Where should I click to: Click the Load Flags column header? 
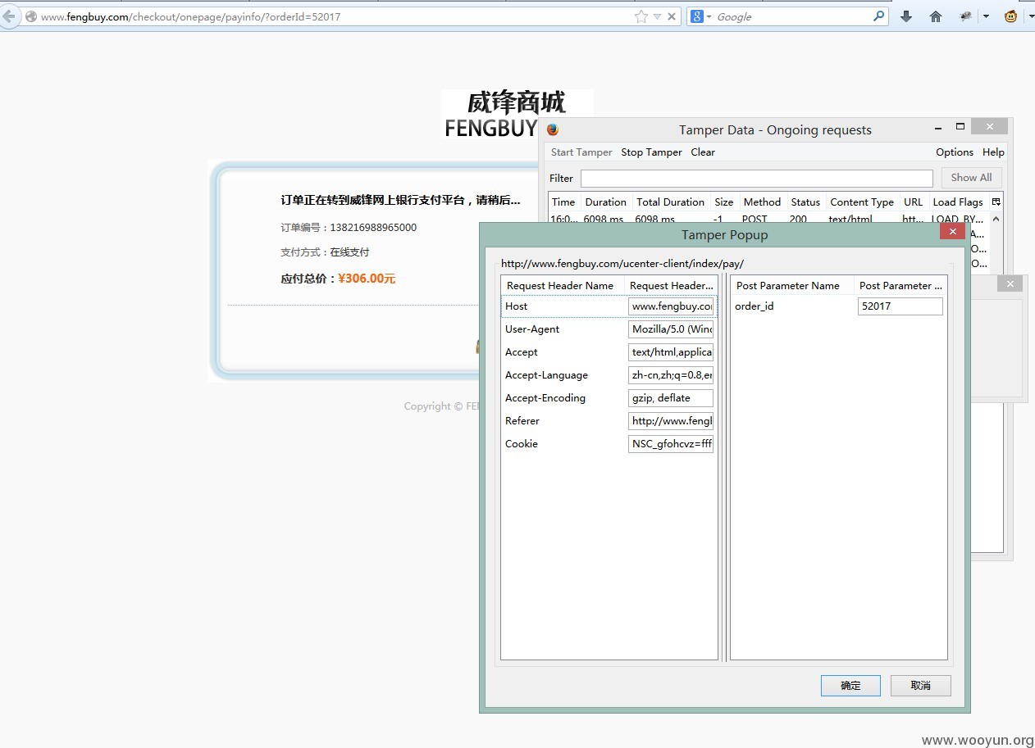click(958, 202)
